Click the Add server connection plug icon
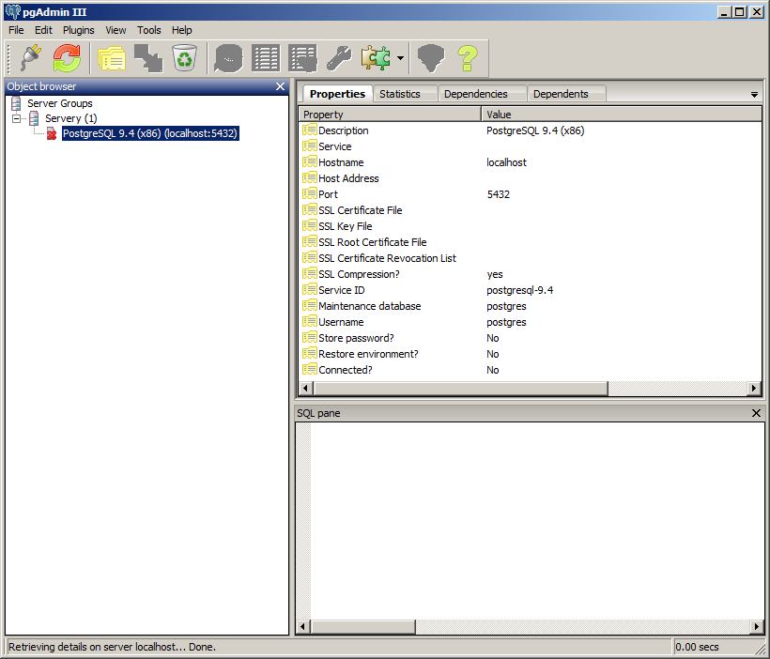Viewport: 770px width, 659px height. tap(31, 58)
